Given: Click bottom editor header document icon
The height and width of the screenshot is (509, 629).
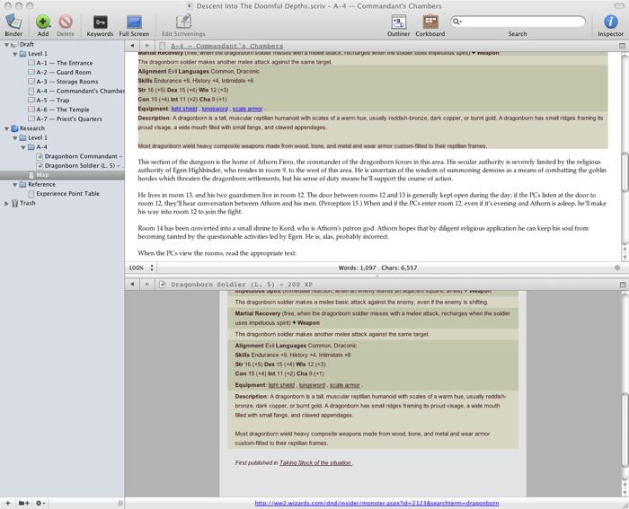Looking at the screenshot, I should coord(162,285).
